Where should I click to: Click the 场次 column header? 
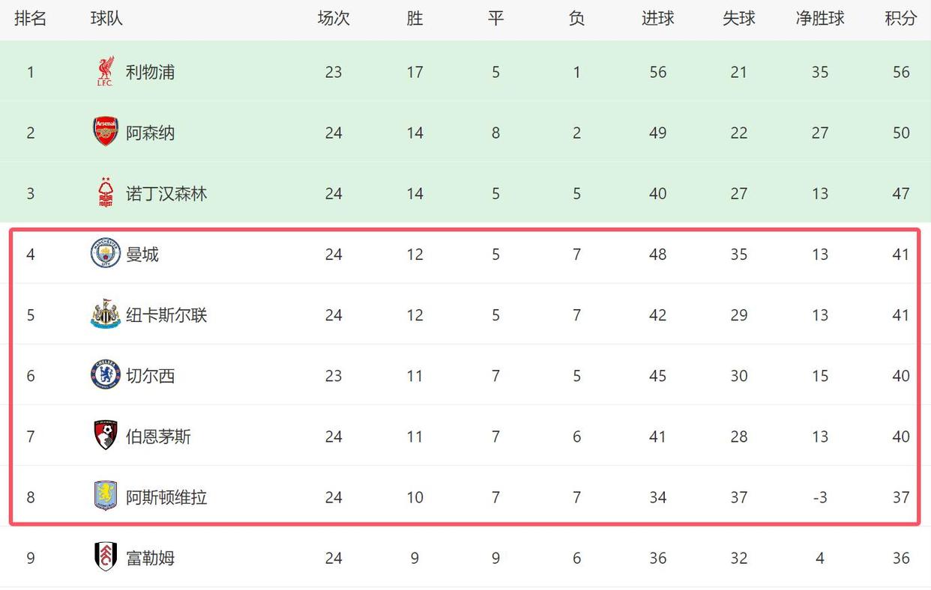tap(334, 19)
